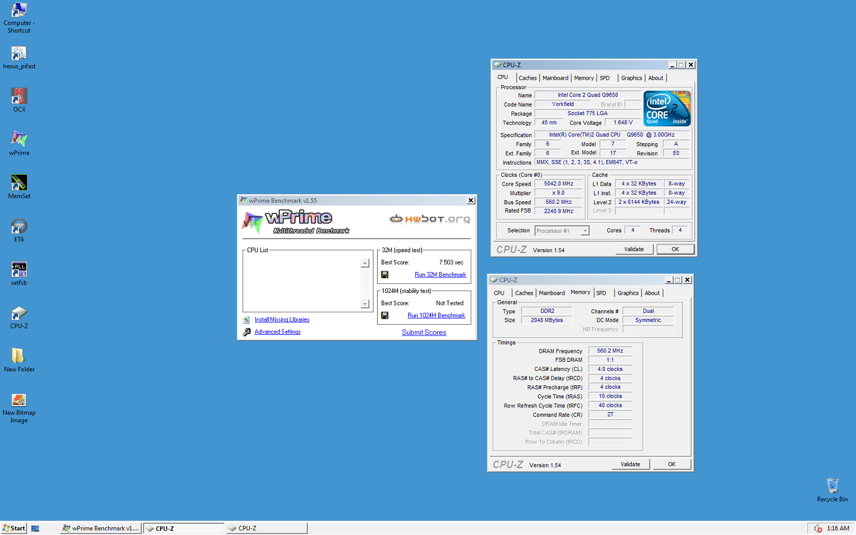Click the wPrime Benchmark taskbar button

tap(101, 528)
